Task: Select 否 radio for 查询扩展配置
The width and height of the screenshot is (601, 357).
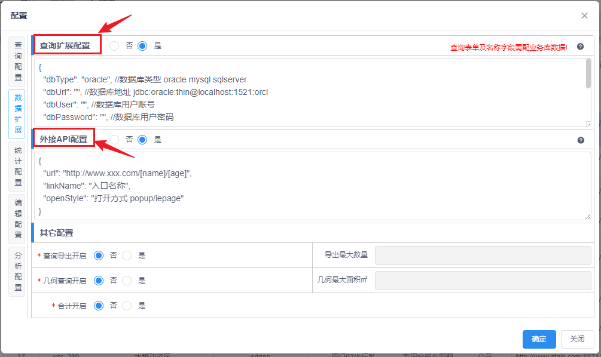Action: [x=114, y=46]
